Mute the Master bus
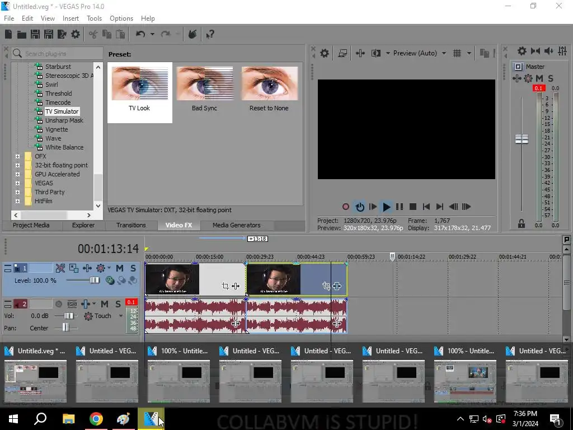Image resolution: width=573 pixels, height=430 pixels. point(539,78)
